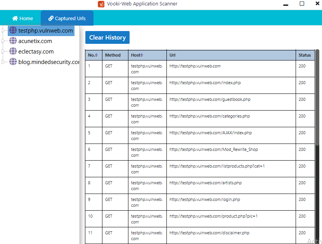Click the index.php URL in row 2

click(205, 83)
